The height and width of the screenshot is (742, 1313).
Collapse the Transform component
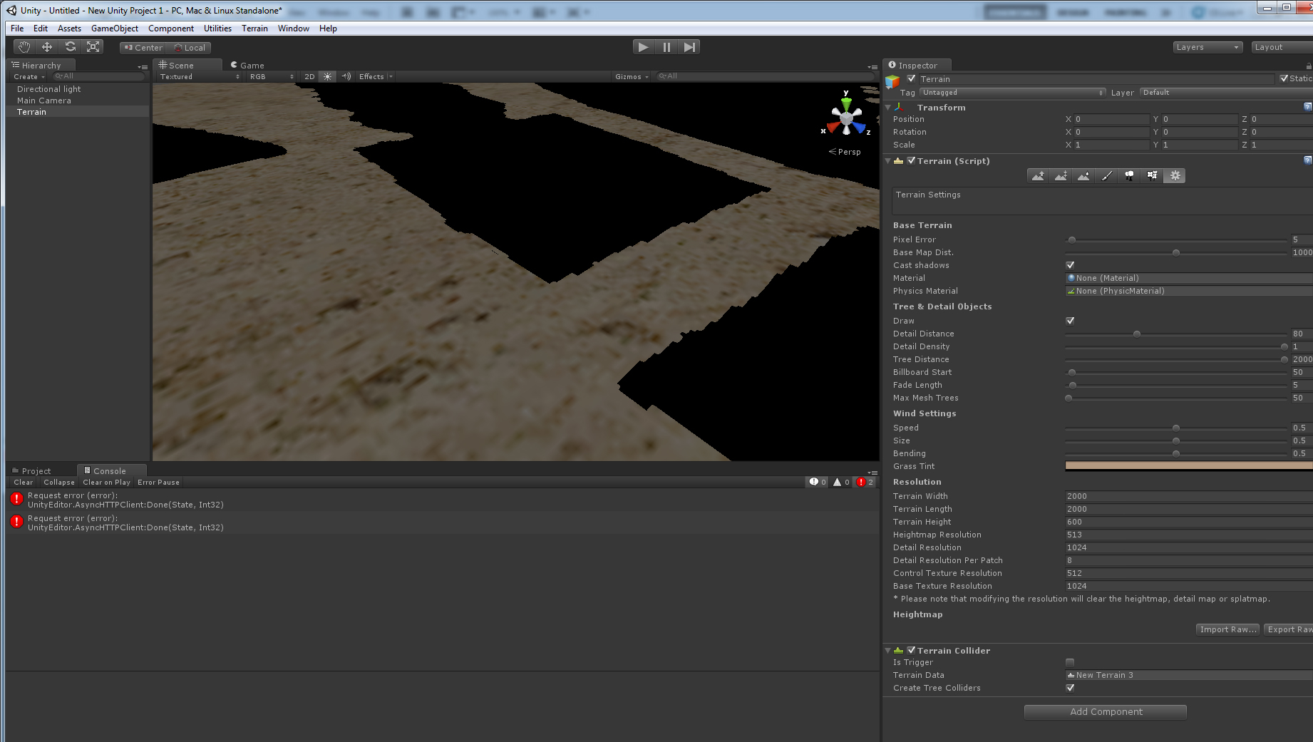(x=888, y=108)
